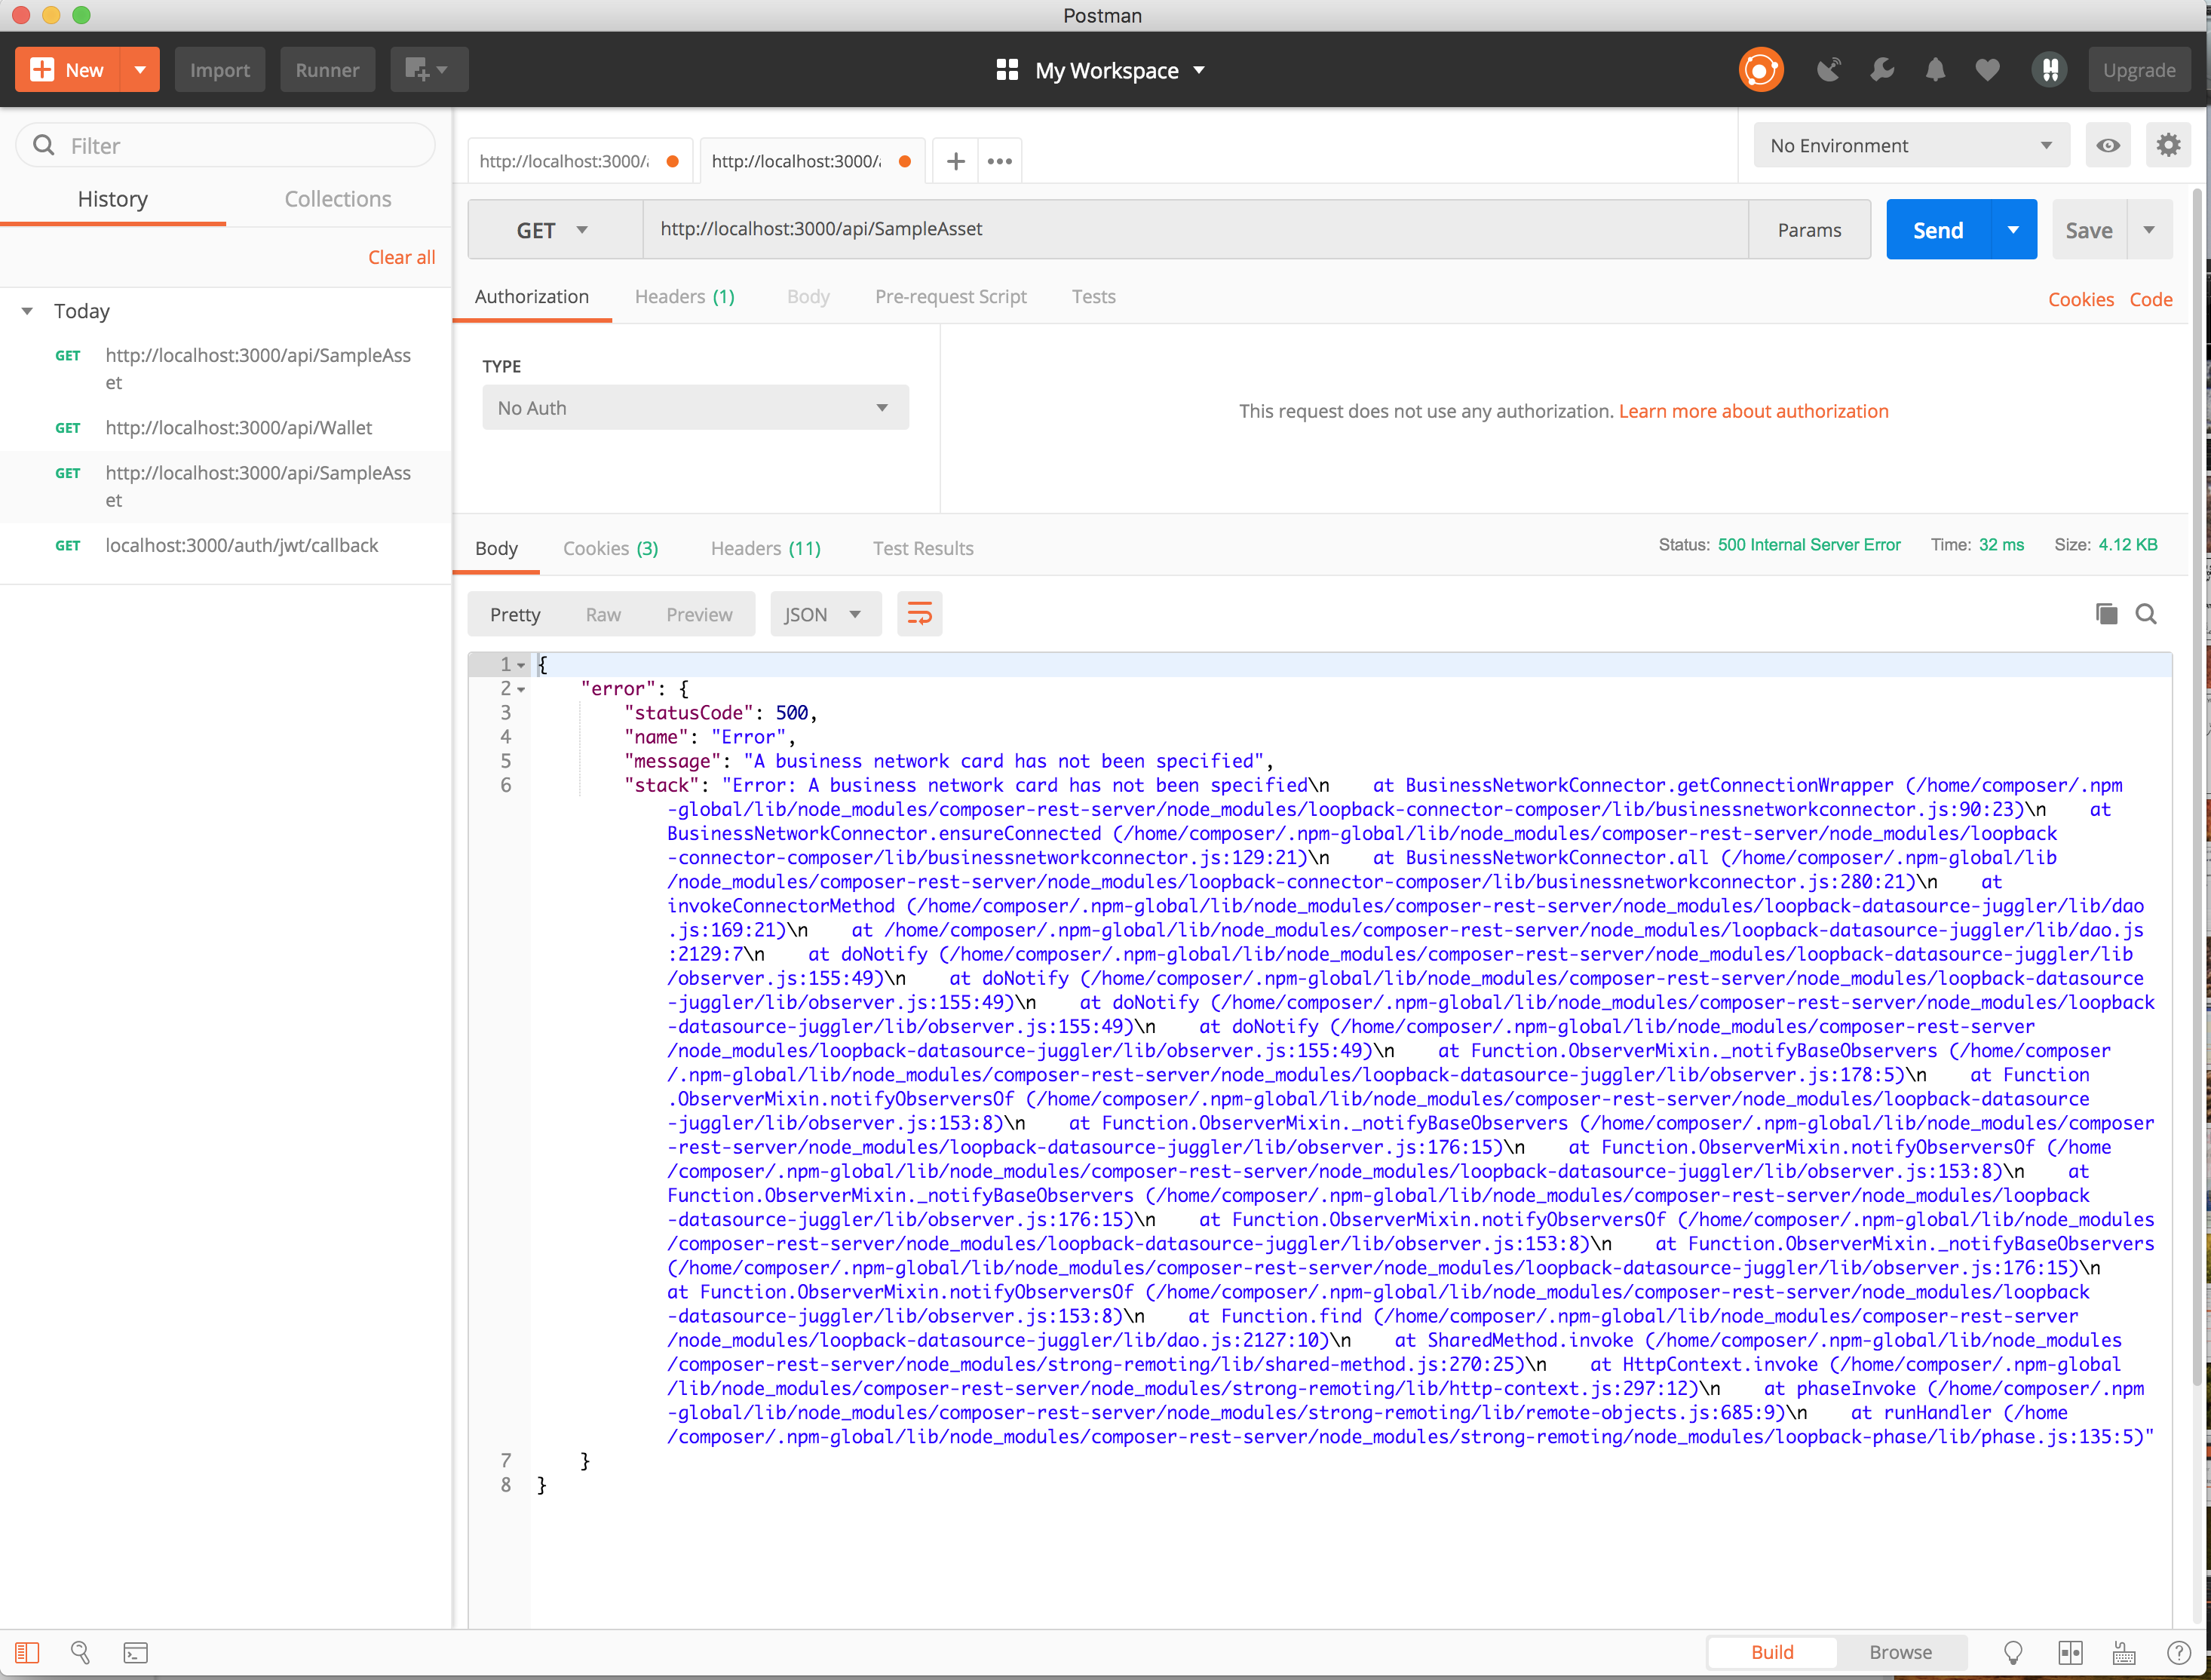Click the manage environments gear icon
Image resolution: width=2211 pixels, height=1680 pixels.
coord(2168,146)
